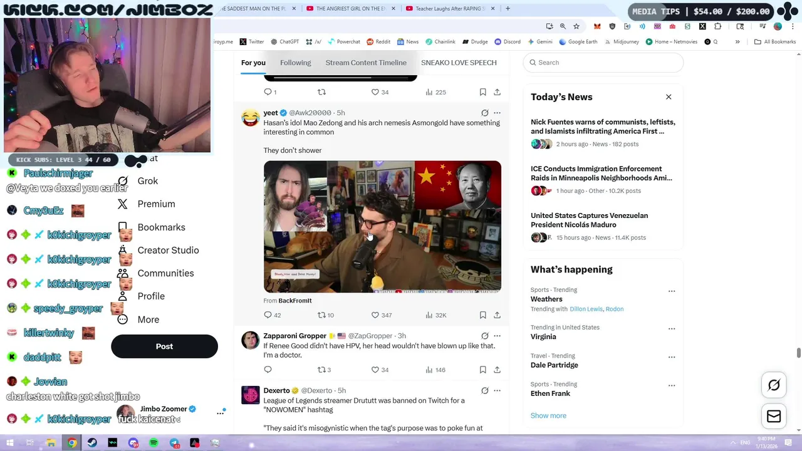The width and height of the screenshot is (802, 451).
Task: Open the browser extensions puzzle icon
Action: (x=718, y=26)
